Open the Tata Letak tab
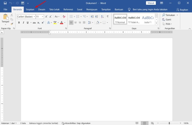The image size is (192, 125). click(54, 9)
